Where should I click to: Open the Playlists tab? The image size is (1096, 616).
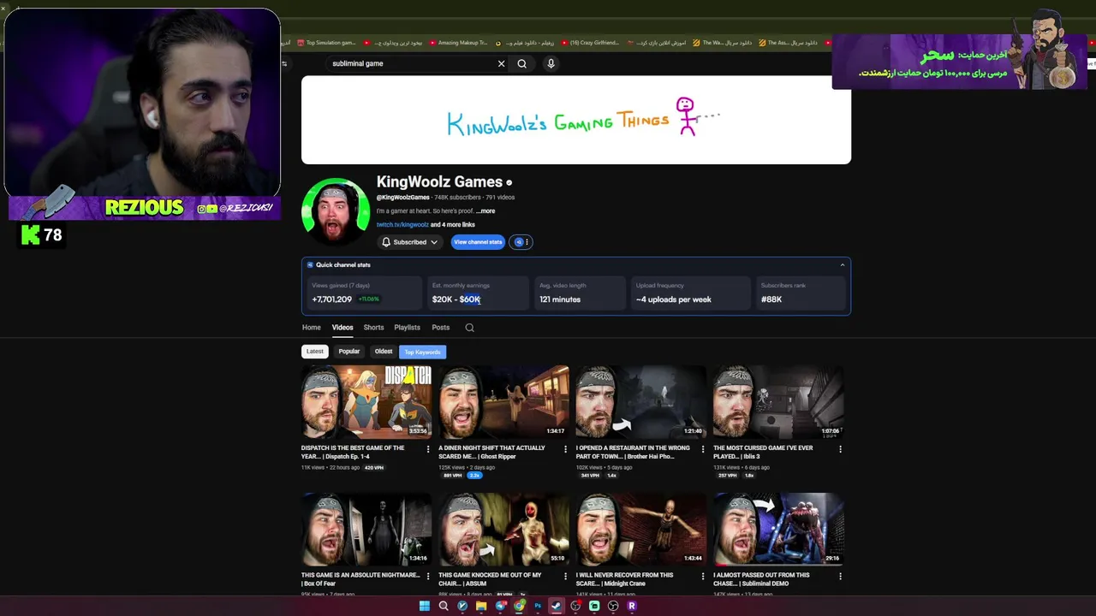[x=407, y=328]
